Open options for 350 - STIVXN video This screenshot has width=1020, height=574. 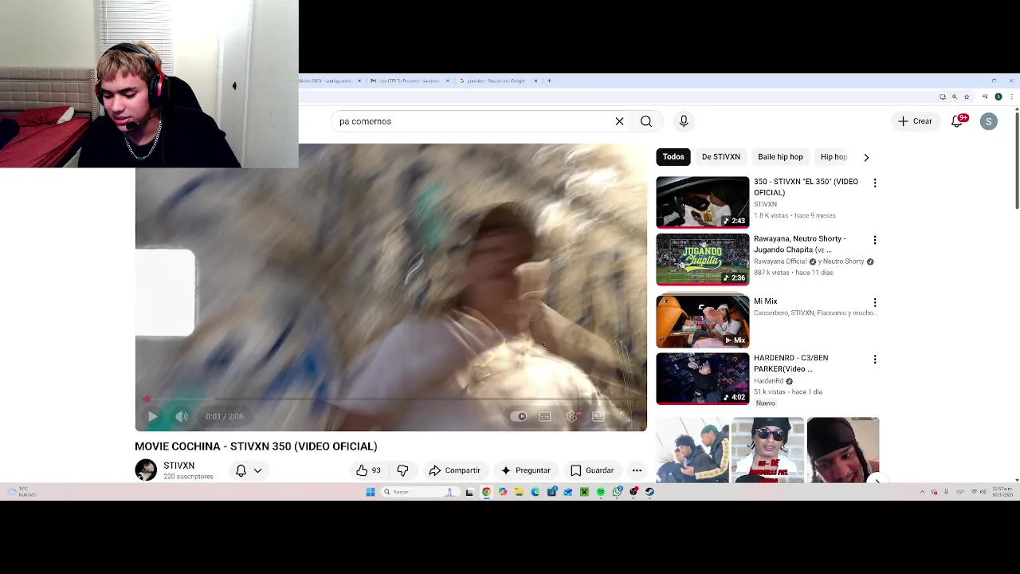(875, 183)
